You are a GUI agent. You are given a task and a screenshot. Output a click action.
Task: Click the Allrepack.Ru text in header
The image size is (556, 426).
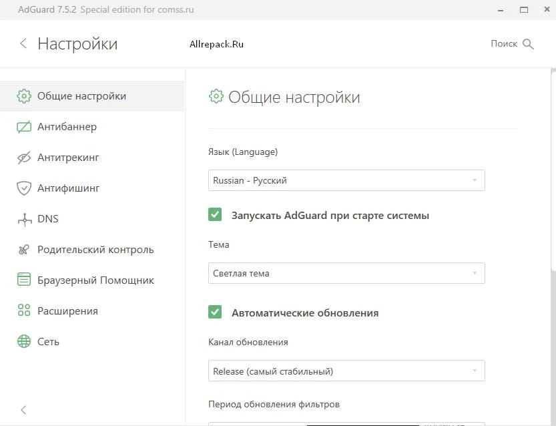(216, 44)
